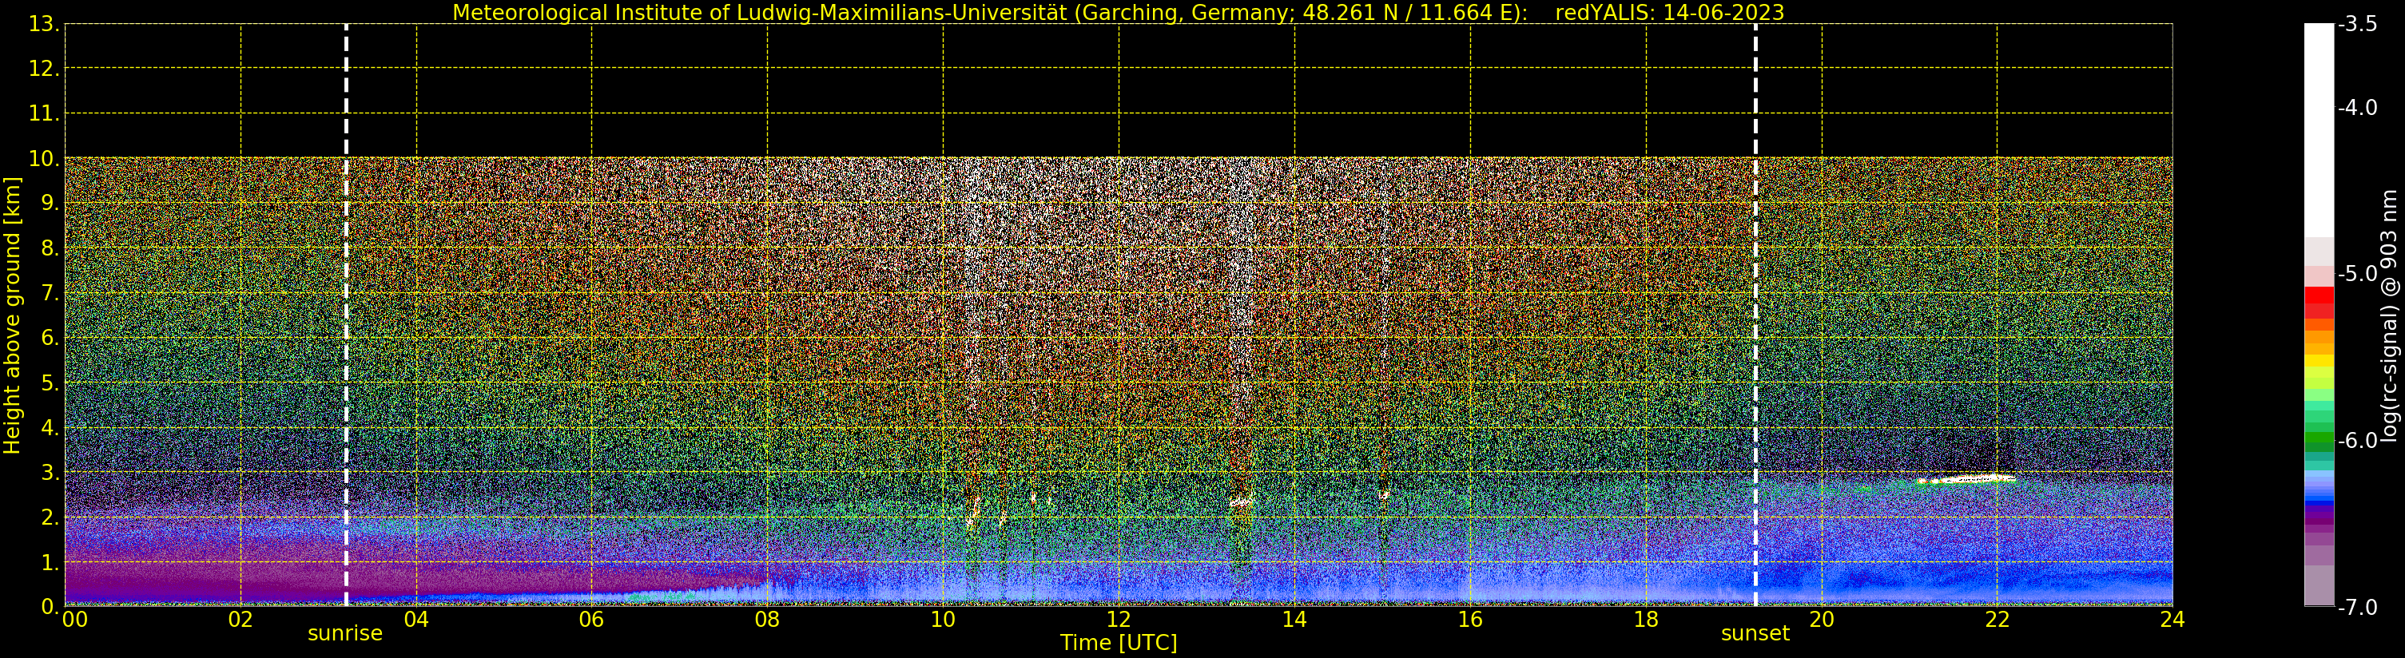Click the 'Height above ground [km]' axis label
This screenshot has width=2405, height=658.
[x=12, y=315]
